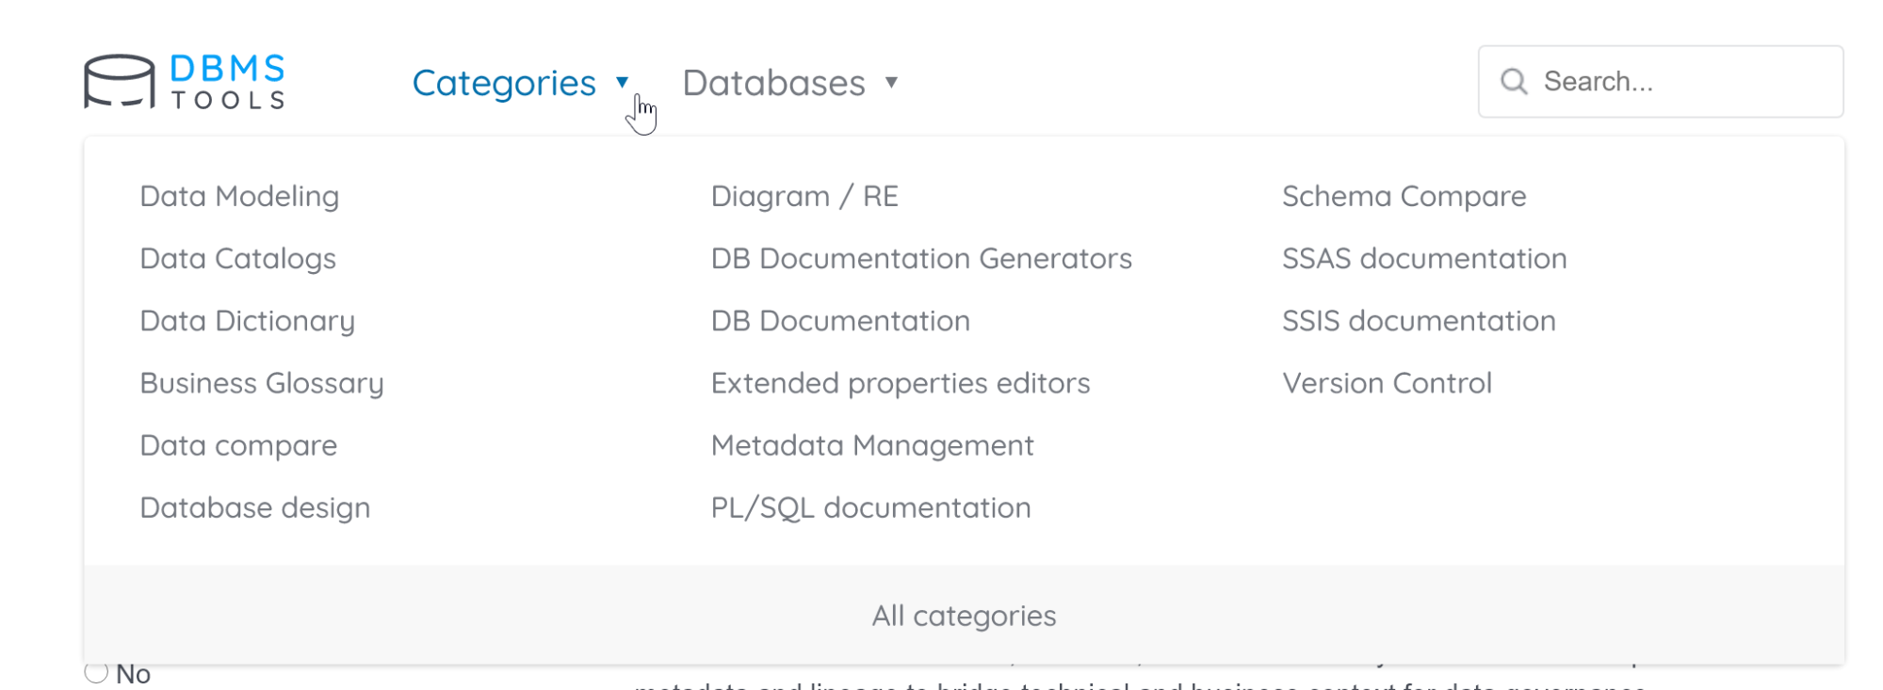Viewport: 1883px width, 690px height.
Task: Click the Databases menu label
Action: pos(773,83)
